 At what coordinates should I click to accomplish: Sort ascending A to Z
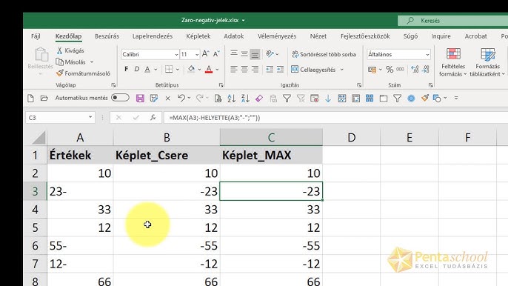coord(231,99)
